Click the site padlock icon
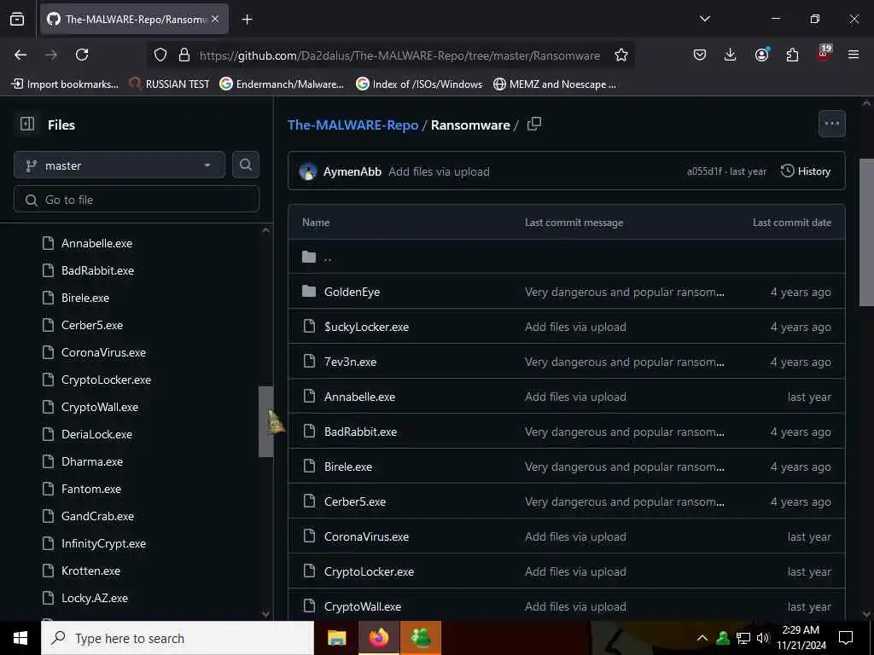This screenshot has width=874, height=655. click(x=184, y=55)
